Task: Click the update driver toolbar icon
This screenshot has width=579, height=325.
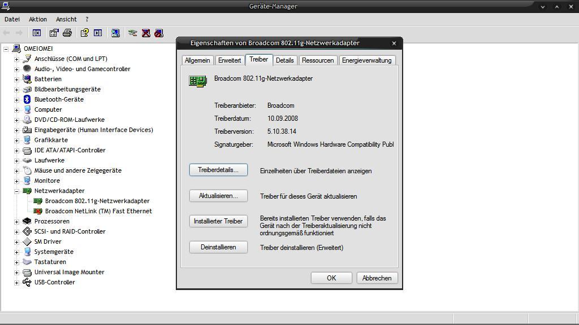Action: 132,33
